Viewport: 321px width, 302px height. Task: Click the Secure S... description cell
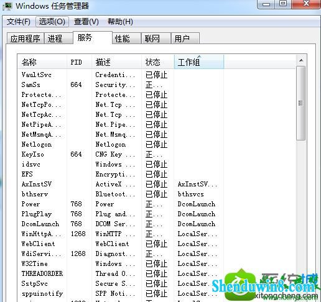pyautogui.click(x=115, y=283)
